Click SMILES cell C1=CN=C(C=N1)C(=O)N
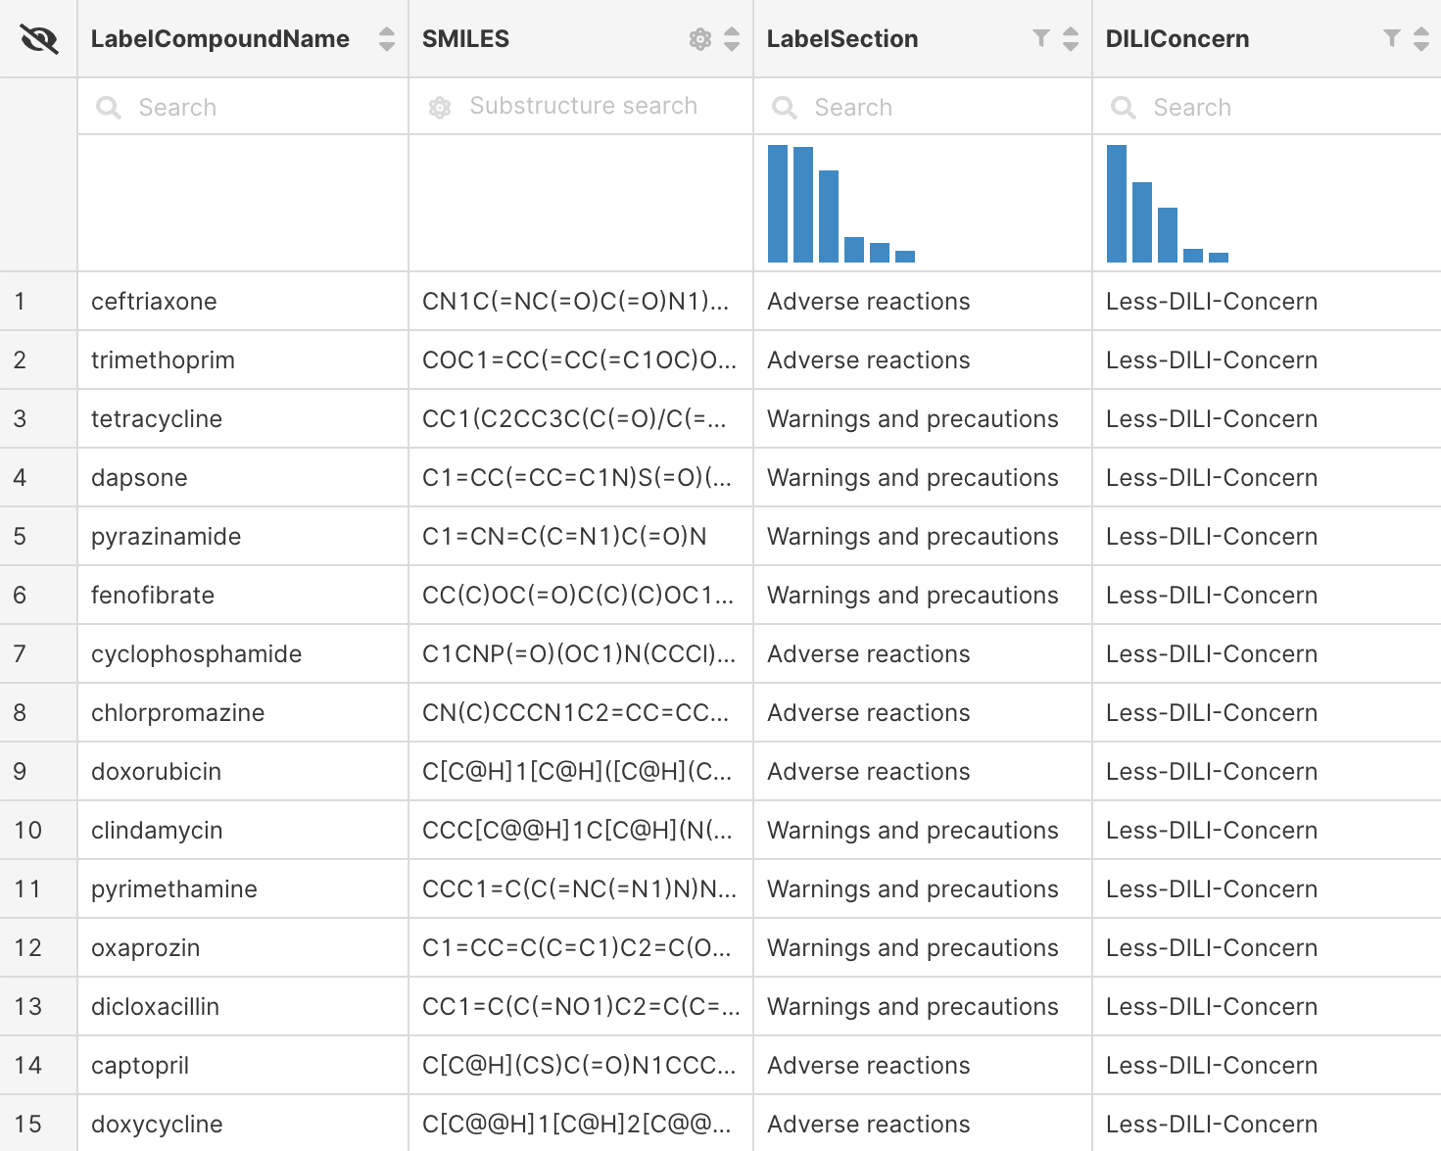This screenshot has height=1151, width=1441. 581,536
